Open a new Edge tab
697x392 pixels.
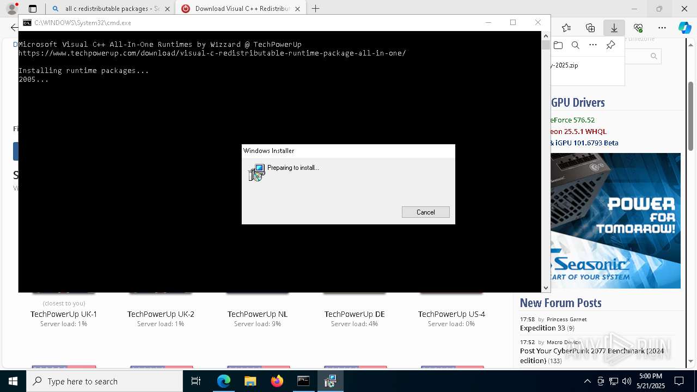pyautogui.click(x=315, y=9)
